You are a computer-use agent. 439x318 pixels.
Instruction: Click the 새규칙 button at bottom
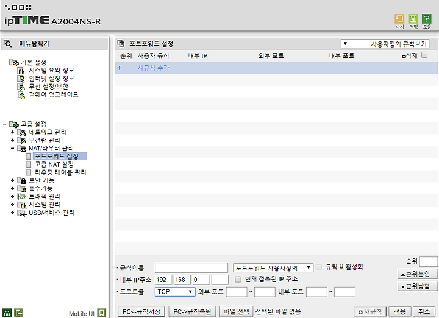[x=370, y=311]
